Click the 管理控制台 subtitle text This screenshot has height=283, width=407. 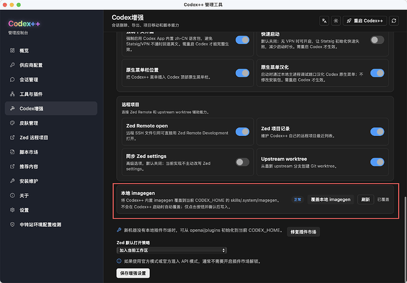click(x=18, y=32)
